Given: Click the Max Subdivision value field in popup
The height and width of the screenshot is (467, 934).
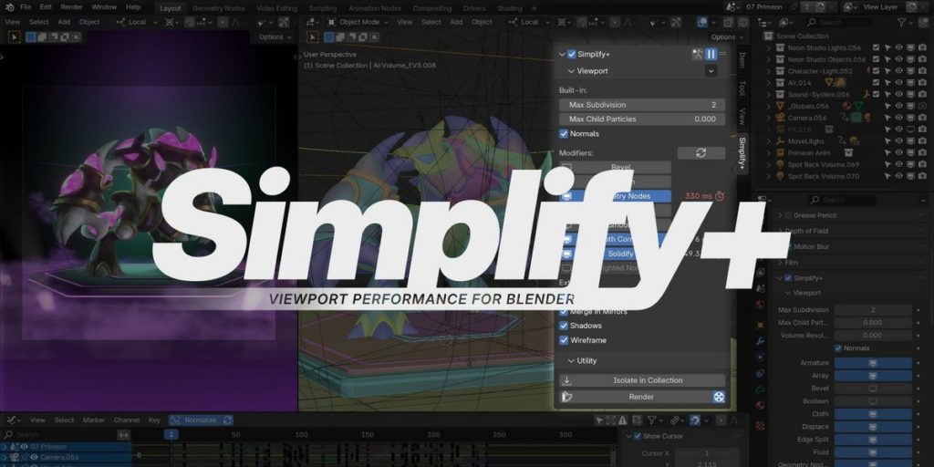Looking at the screenshot, I should (641, 105).
